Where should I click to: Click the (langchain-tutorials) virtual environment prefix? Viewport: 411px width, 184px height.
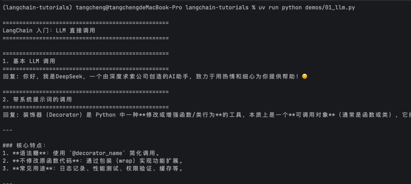tap(37, 8)
